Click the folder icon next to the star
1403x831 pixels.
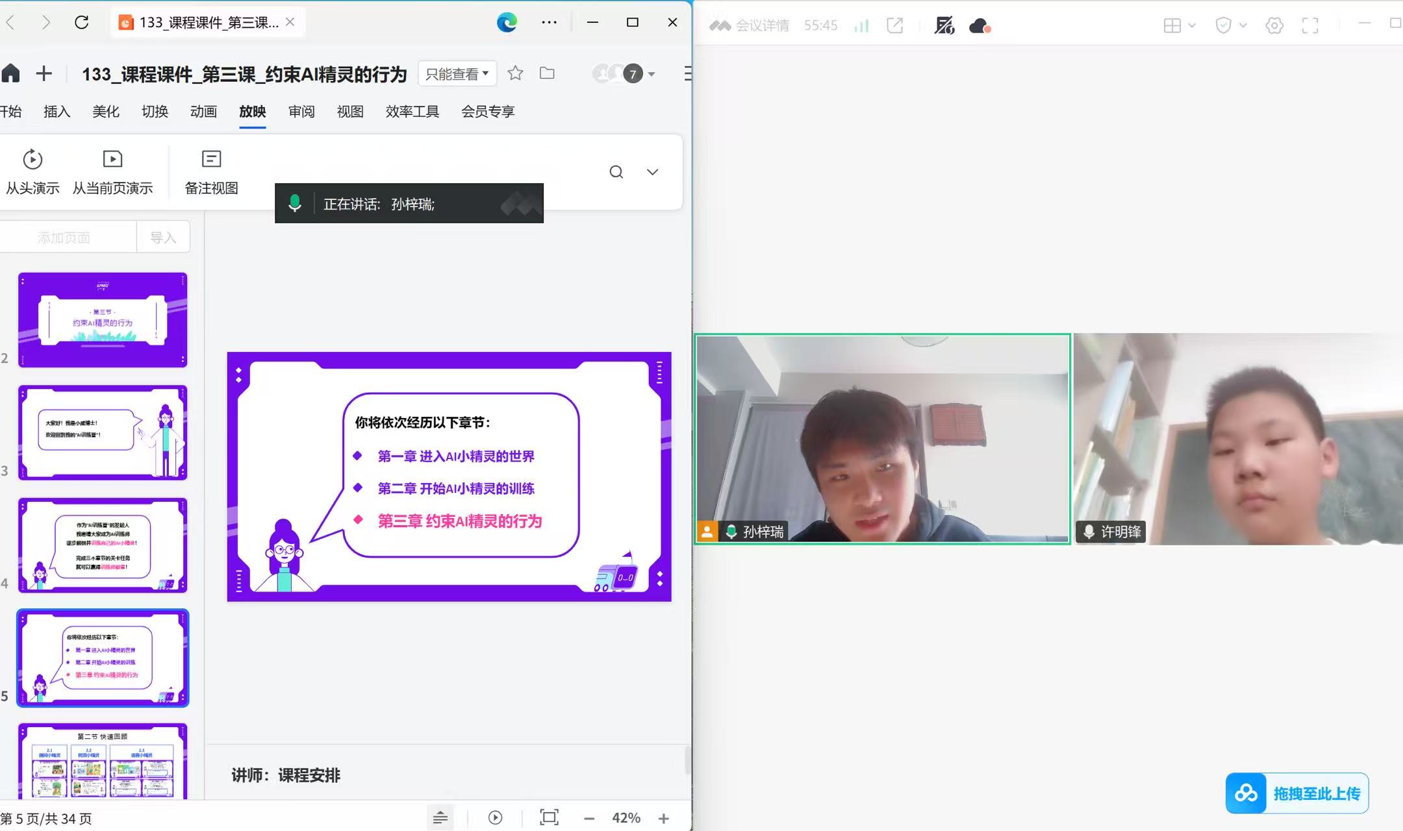(547, 73)
